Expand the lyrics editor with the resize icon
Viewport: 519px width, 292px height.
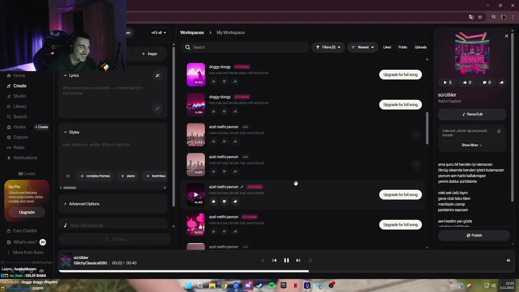[x=157, y=108]
